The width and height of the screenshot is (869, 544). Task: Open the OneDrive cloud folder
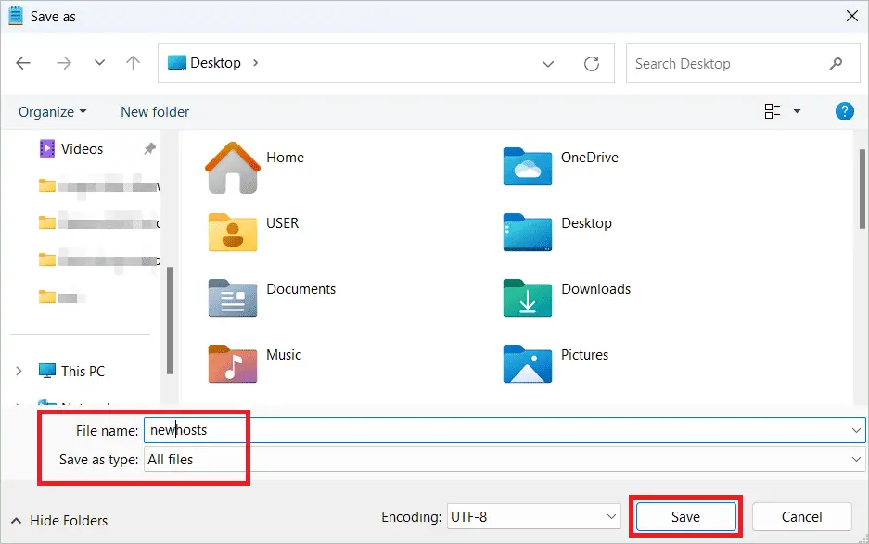(x=527, y=168)
